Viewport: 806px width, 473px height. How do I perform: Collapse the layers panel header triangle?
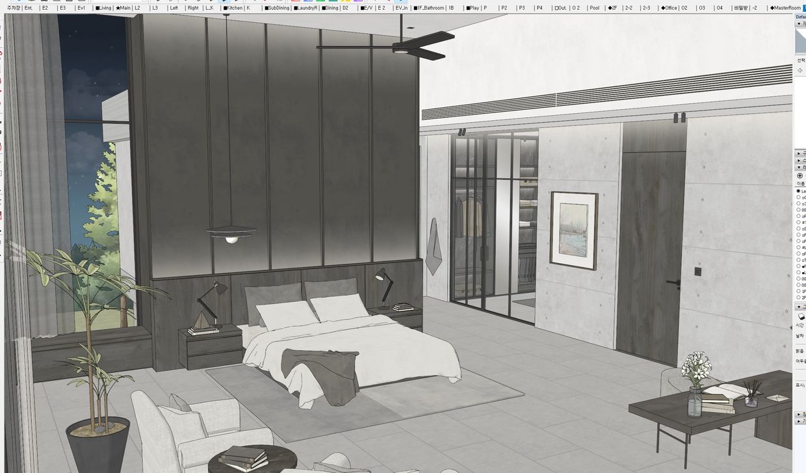(x=799, y=167)
